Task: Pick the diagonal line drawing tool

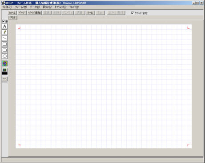Action: click(4, 38)
